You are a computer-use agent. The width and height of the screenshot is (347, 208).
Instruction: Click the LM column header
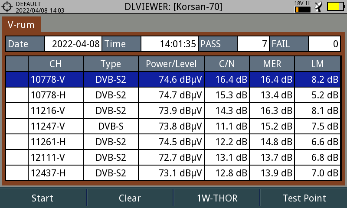318,64
